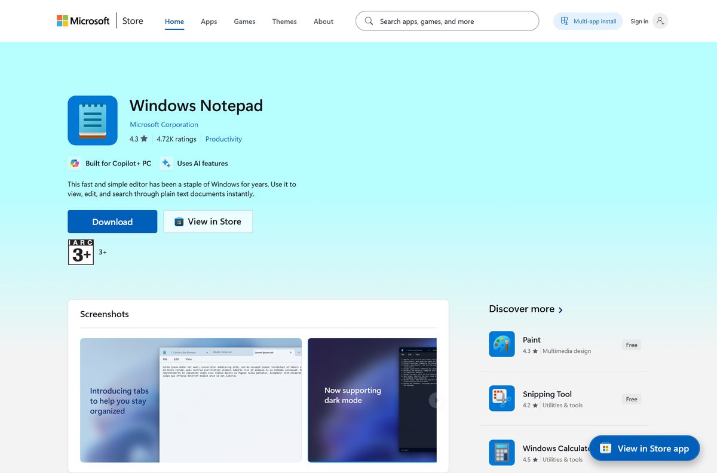
Task: Open the tabs introduction screenshot
Action: point(191,400)
